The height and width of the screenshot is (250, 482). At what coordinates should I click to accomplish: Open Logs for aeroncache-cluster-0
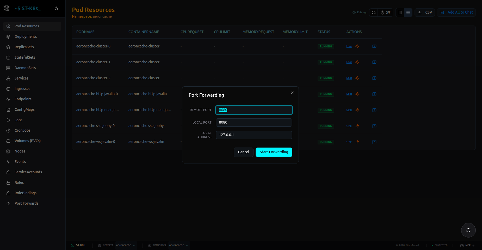[349, 46]
